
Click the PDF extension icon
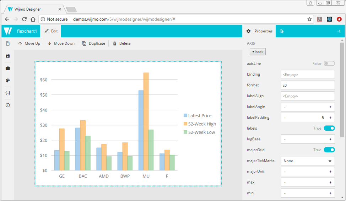(x=319, y=19)
